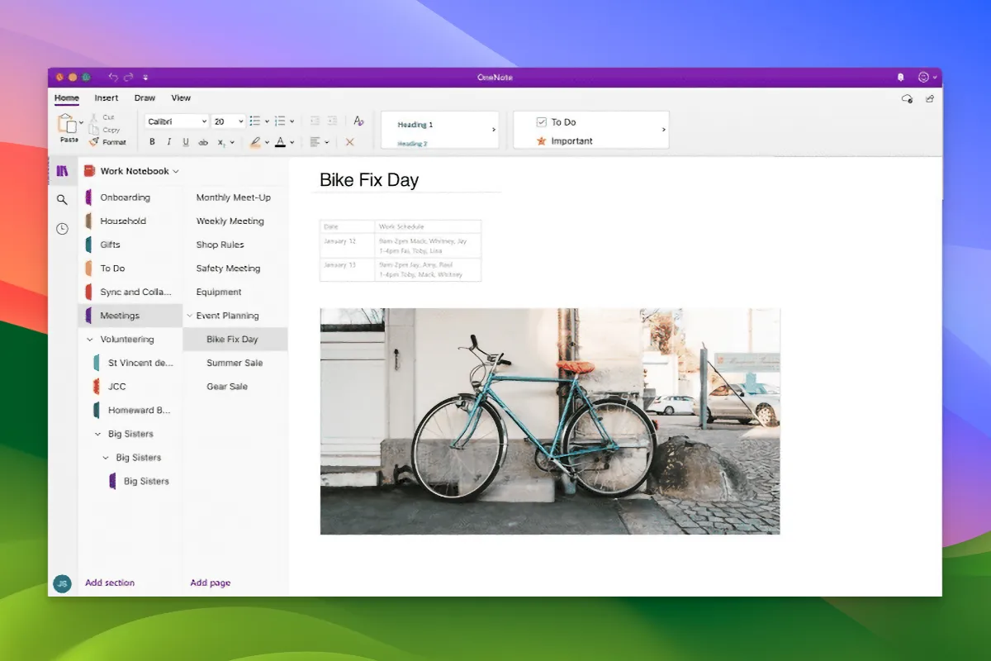Viewport: 991px width, 661px height.
Task: Open the highlighter color dropdown arrow
Action: [x=267, y=143]
